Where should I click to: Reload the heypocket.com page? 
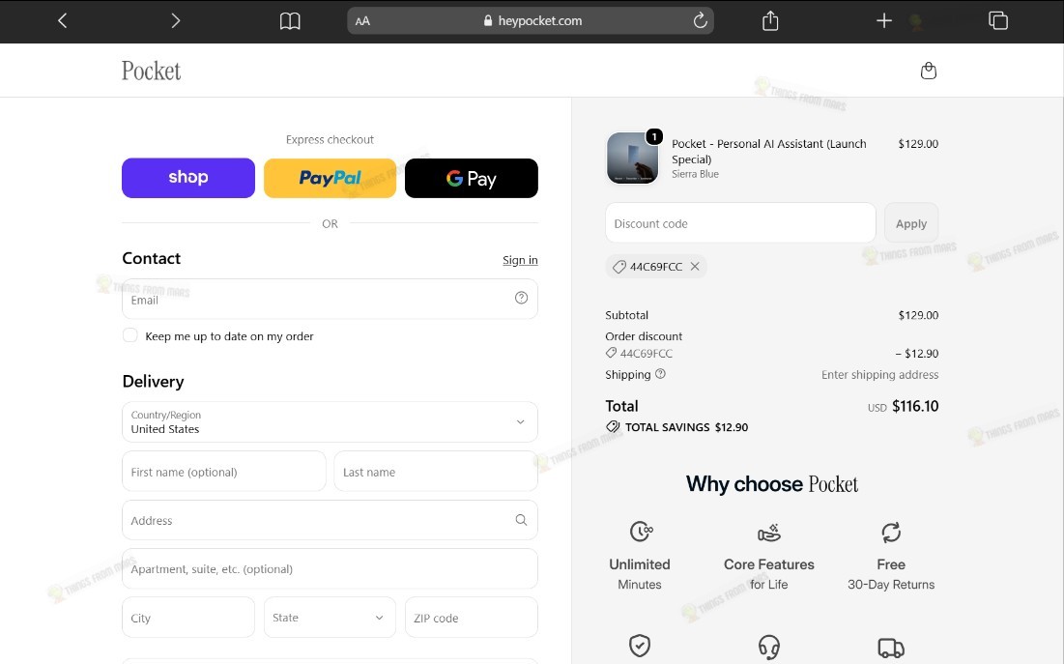coord(701,20)
